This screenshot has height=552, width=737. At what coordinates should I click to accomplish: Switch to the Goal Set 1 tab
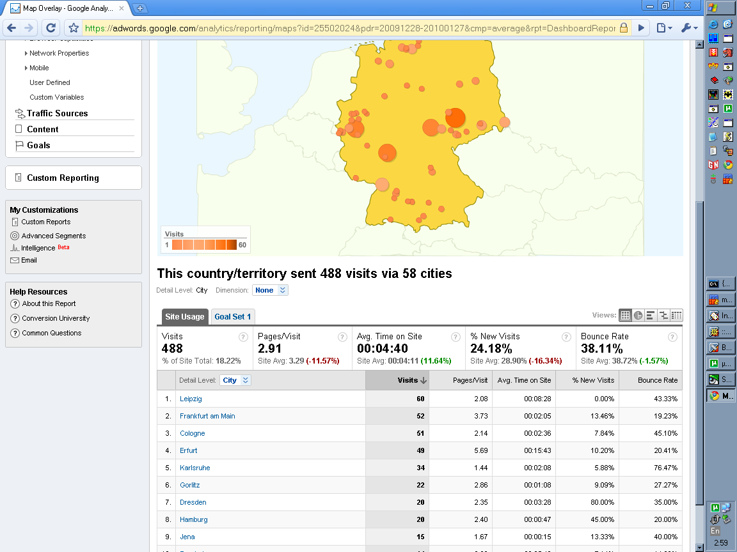(x=233, y=317)
